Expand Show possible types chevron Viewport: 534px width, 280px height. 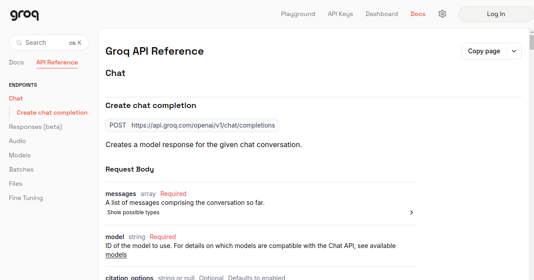tap(412, 212)
